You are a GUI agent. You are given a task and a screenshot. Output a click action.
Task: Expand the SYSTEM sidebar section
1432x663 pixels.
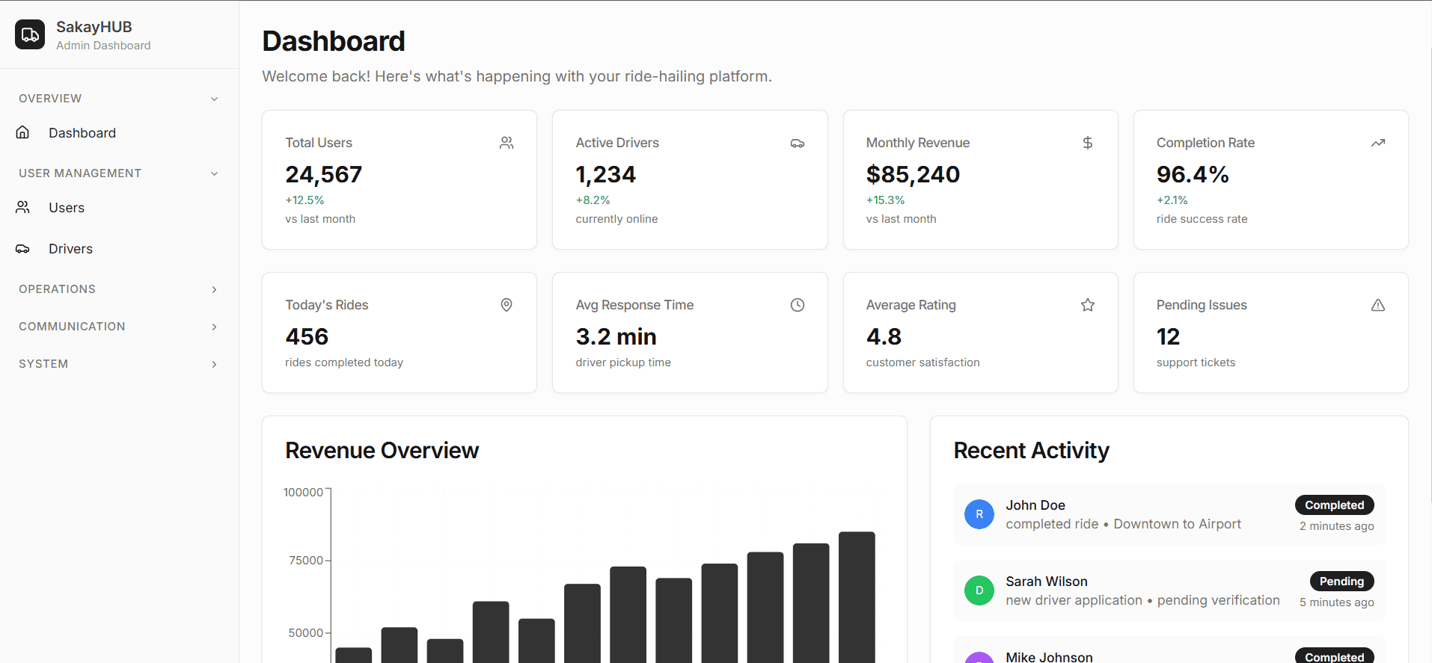tap(118, 364)
